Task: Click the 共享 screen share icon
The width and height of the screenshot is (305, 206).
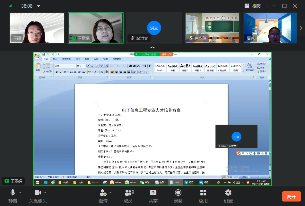Action: (x=153, y=193)
